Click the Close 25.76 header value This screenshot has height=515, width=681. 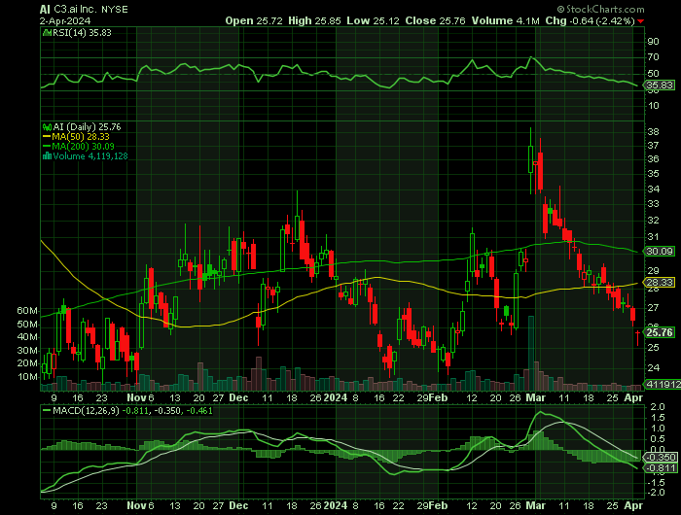pyautogui.click(x=435, y=20)
